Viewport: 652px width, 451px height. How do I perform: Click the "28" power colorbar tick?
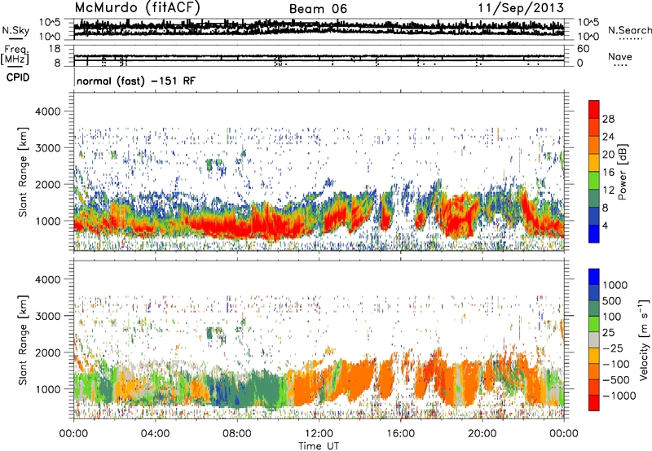(608, 119)
